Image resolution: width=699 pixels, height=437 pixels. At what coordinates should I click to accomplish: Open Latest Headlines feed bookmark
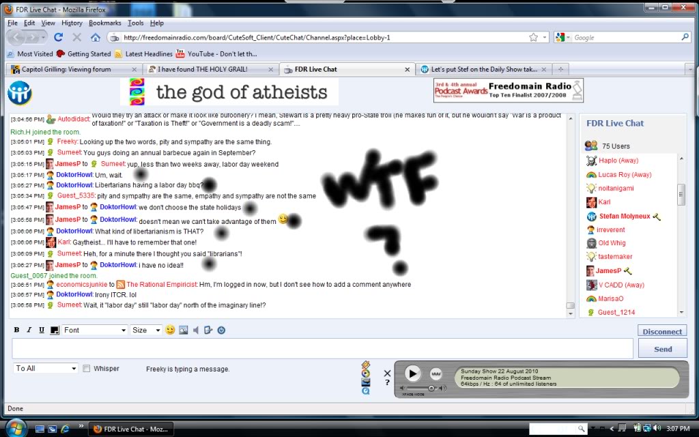coord(143,54)
